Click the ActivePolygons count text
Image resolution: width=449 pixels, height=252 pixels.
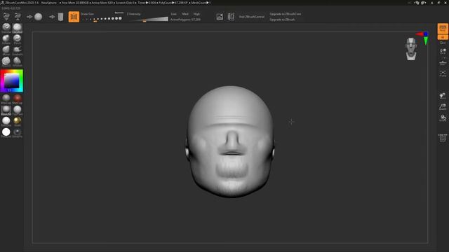(185, 20)
